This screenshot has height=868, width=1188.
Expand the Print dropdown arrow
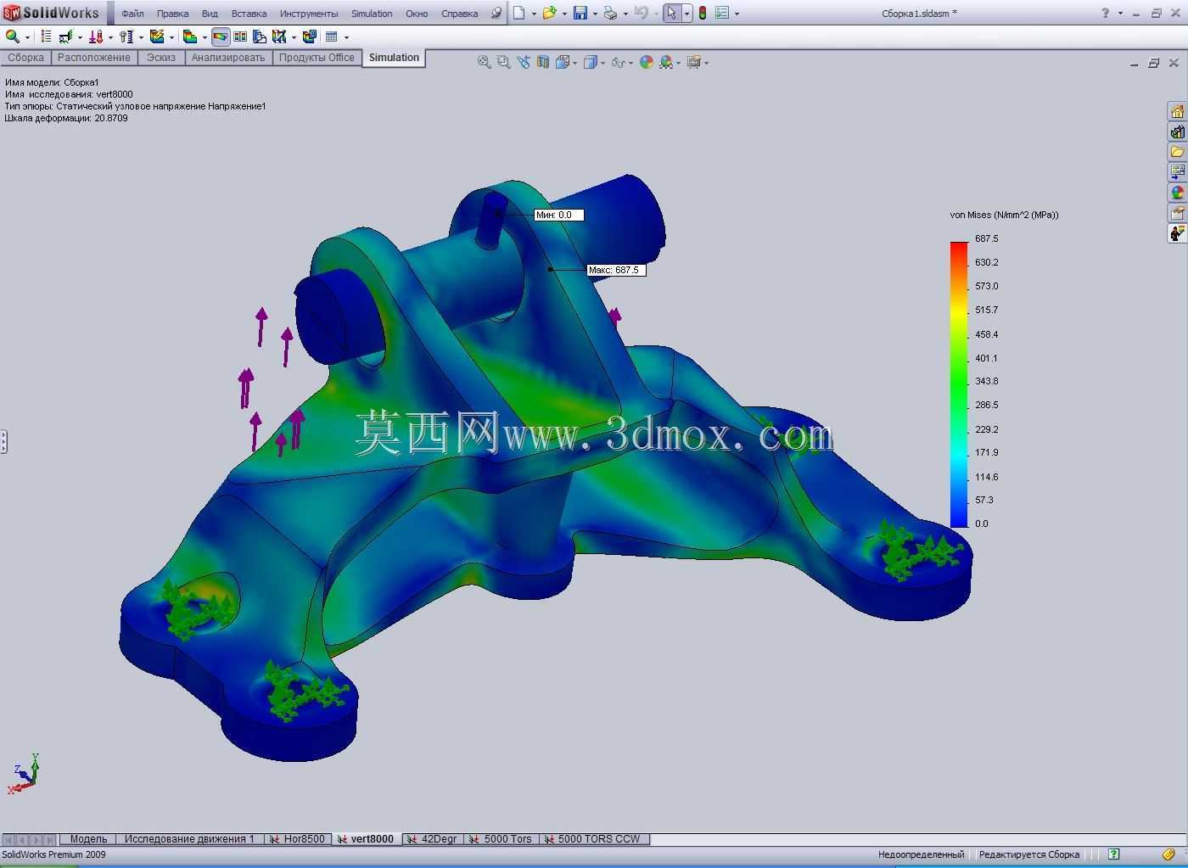click(x=625, y=14)
